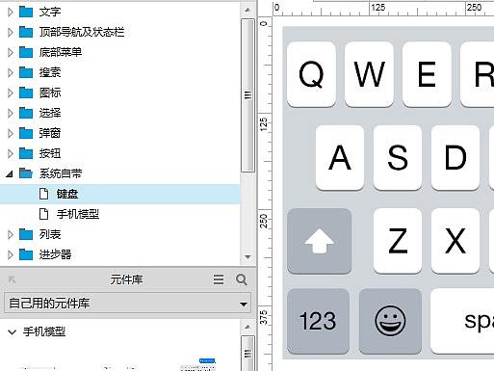Viewport: 494px width, 371px height.
Task: Click the page tree scrollbar thumb
Action: point(247,95)
